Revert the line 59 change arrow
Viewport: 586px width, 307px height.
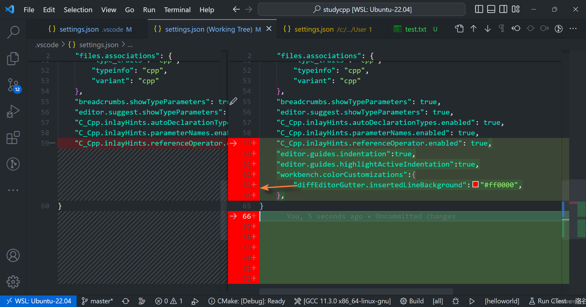pos(233,143)
